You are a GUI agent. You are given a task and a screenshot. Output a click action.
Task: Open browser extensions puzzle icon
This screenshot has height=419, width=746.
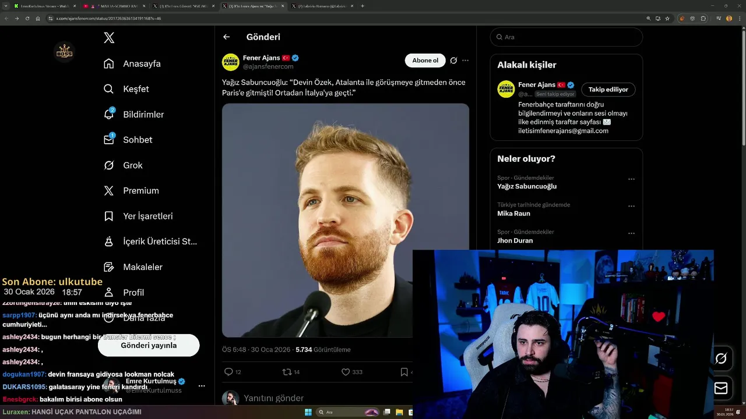coord(703,19)
